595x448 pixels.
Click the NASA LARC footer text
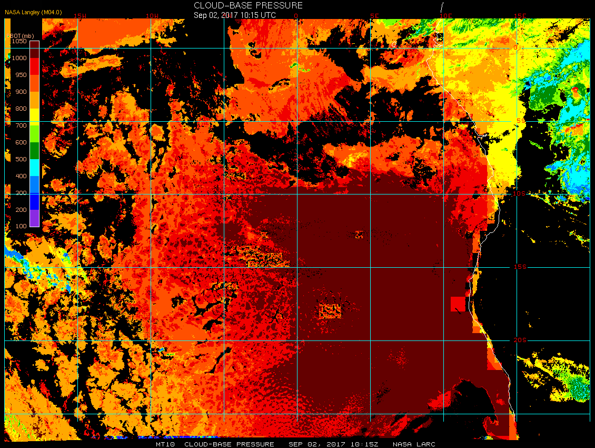click(x=414, y=444)
